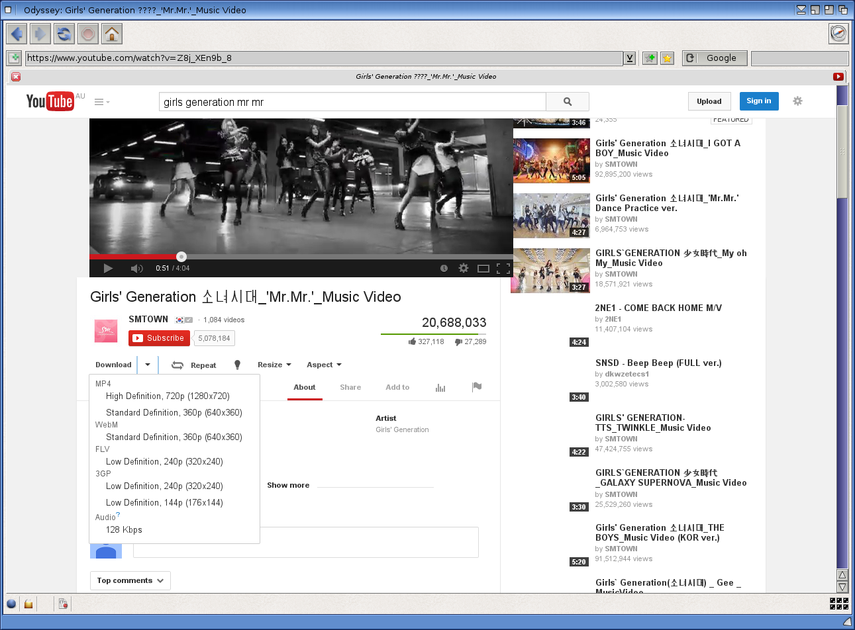Expand the Top comments dropdown
Screen dimensions: 855x630
click(x=130, y=580)
